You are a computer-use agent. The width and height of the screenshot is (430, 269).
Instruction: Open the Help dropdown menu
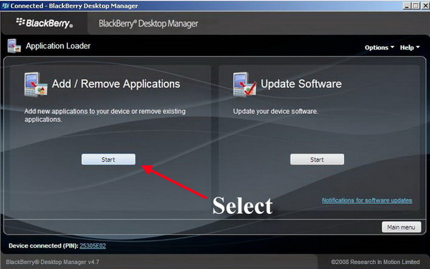(x=410, y=48)
